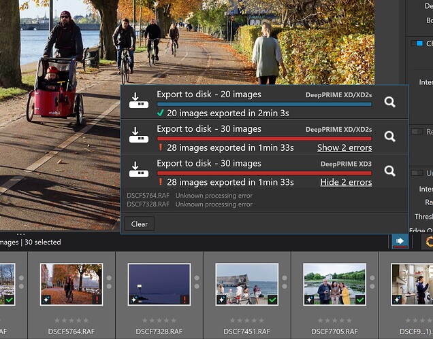This screenshot has height=339, width=433.
Task: Set star rating under DSCF7451.RAF
Action: point(246,320)
